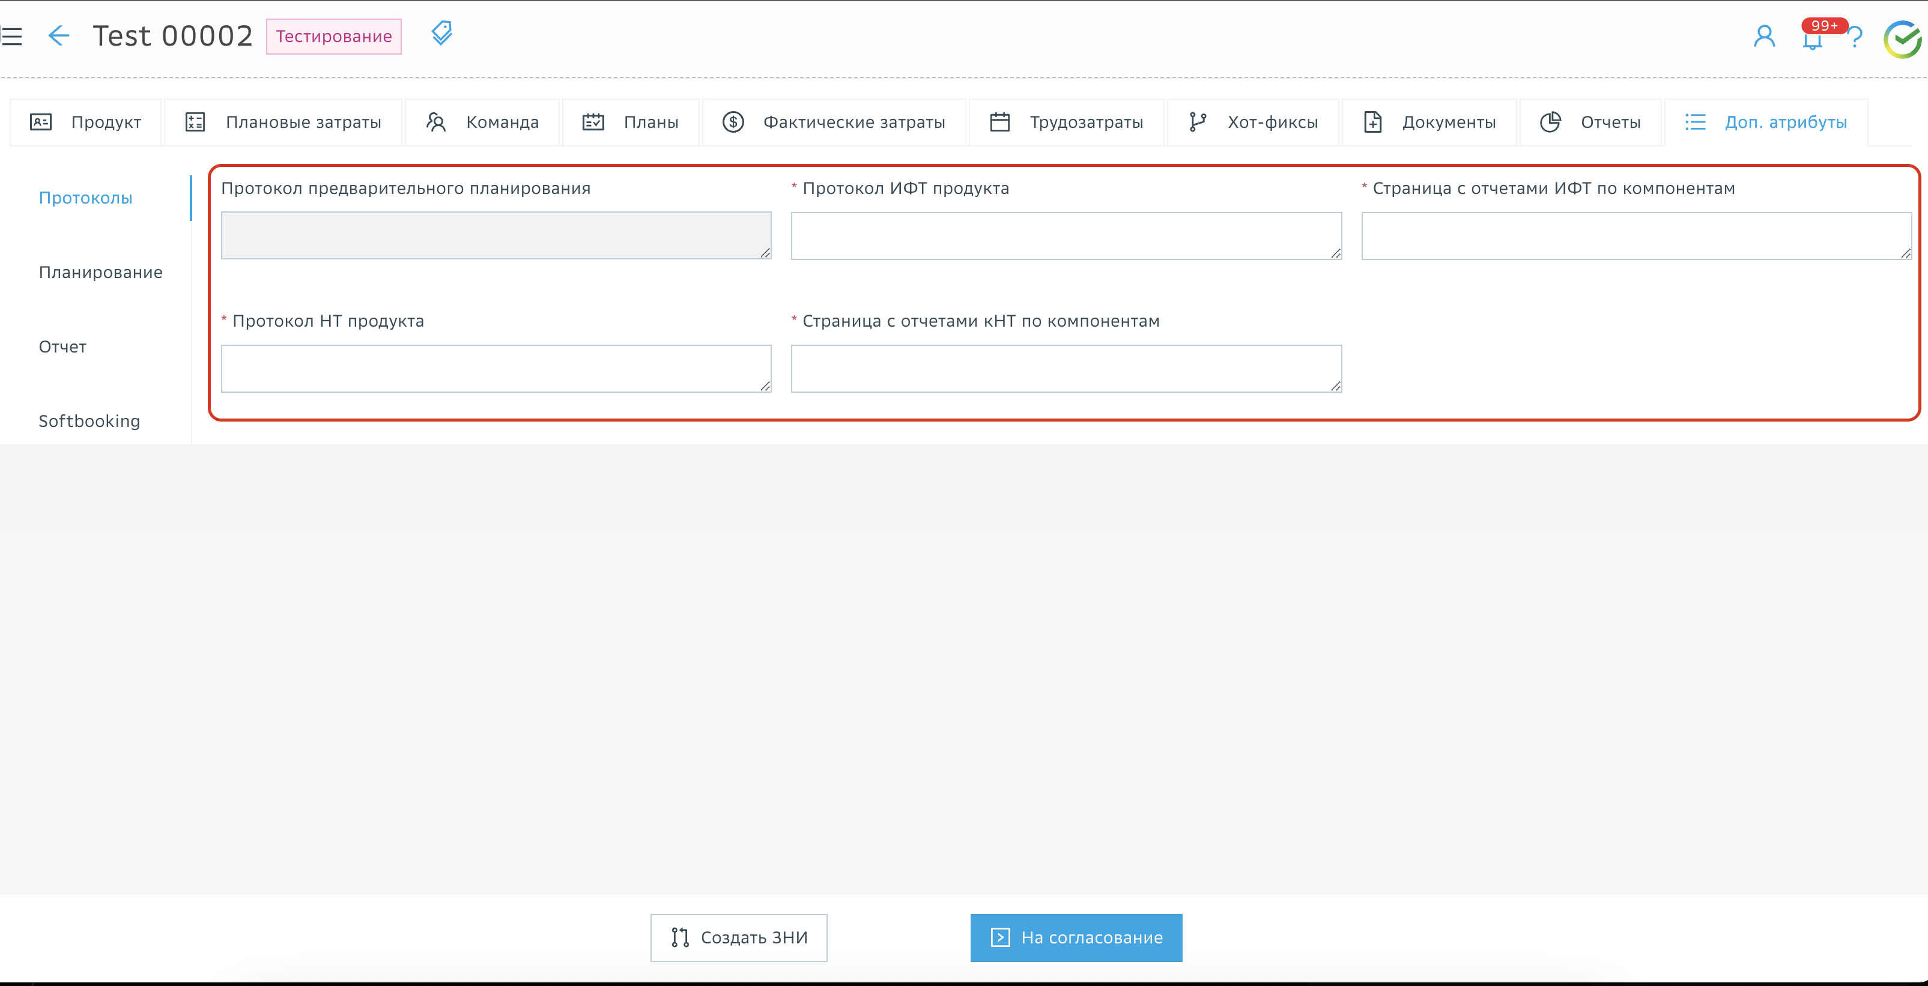Focus the Протокол ИФТ продукта field

(x=1066, y=235)
